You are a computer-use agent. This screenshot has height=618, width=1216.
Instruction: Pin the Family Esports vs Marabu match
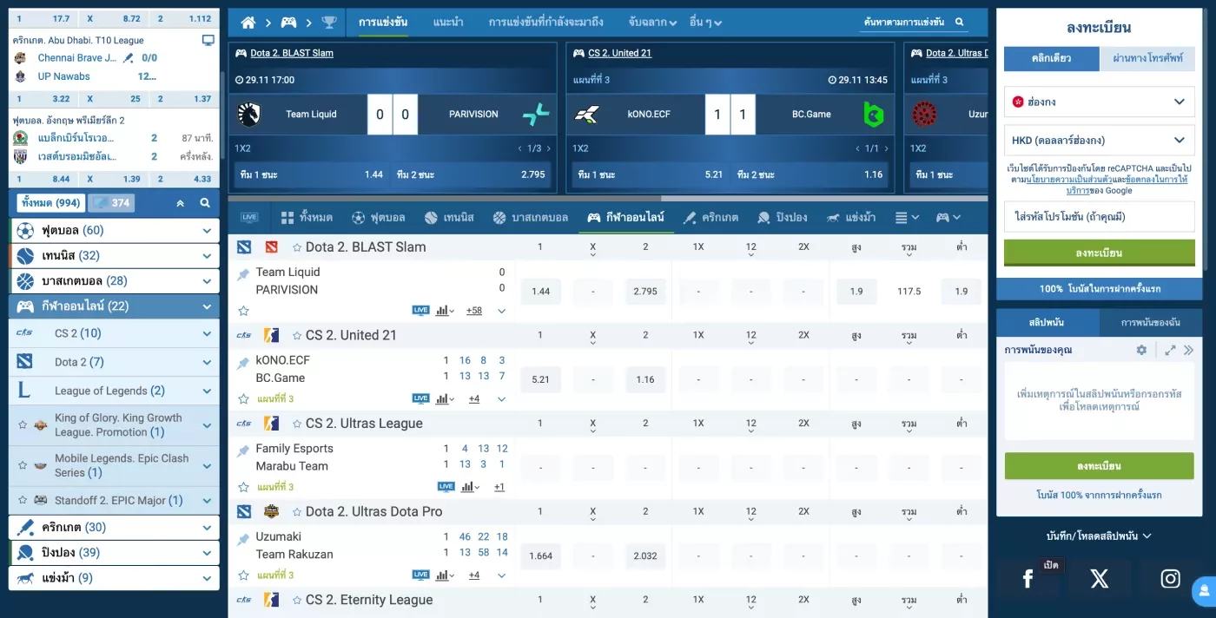tap(243, 451)
